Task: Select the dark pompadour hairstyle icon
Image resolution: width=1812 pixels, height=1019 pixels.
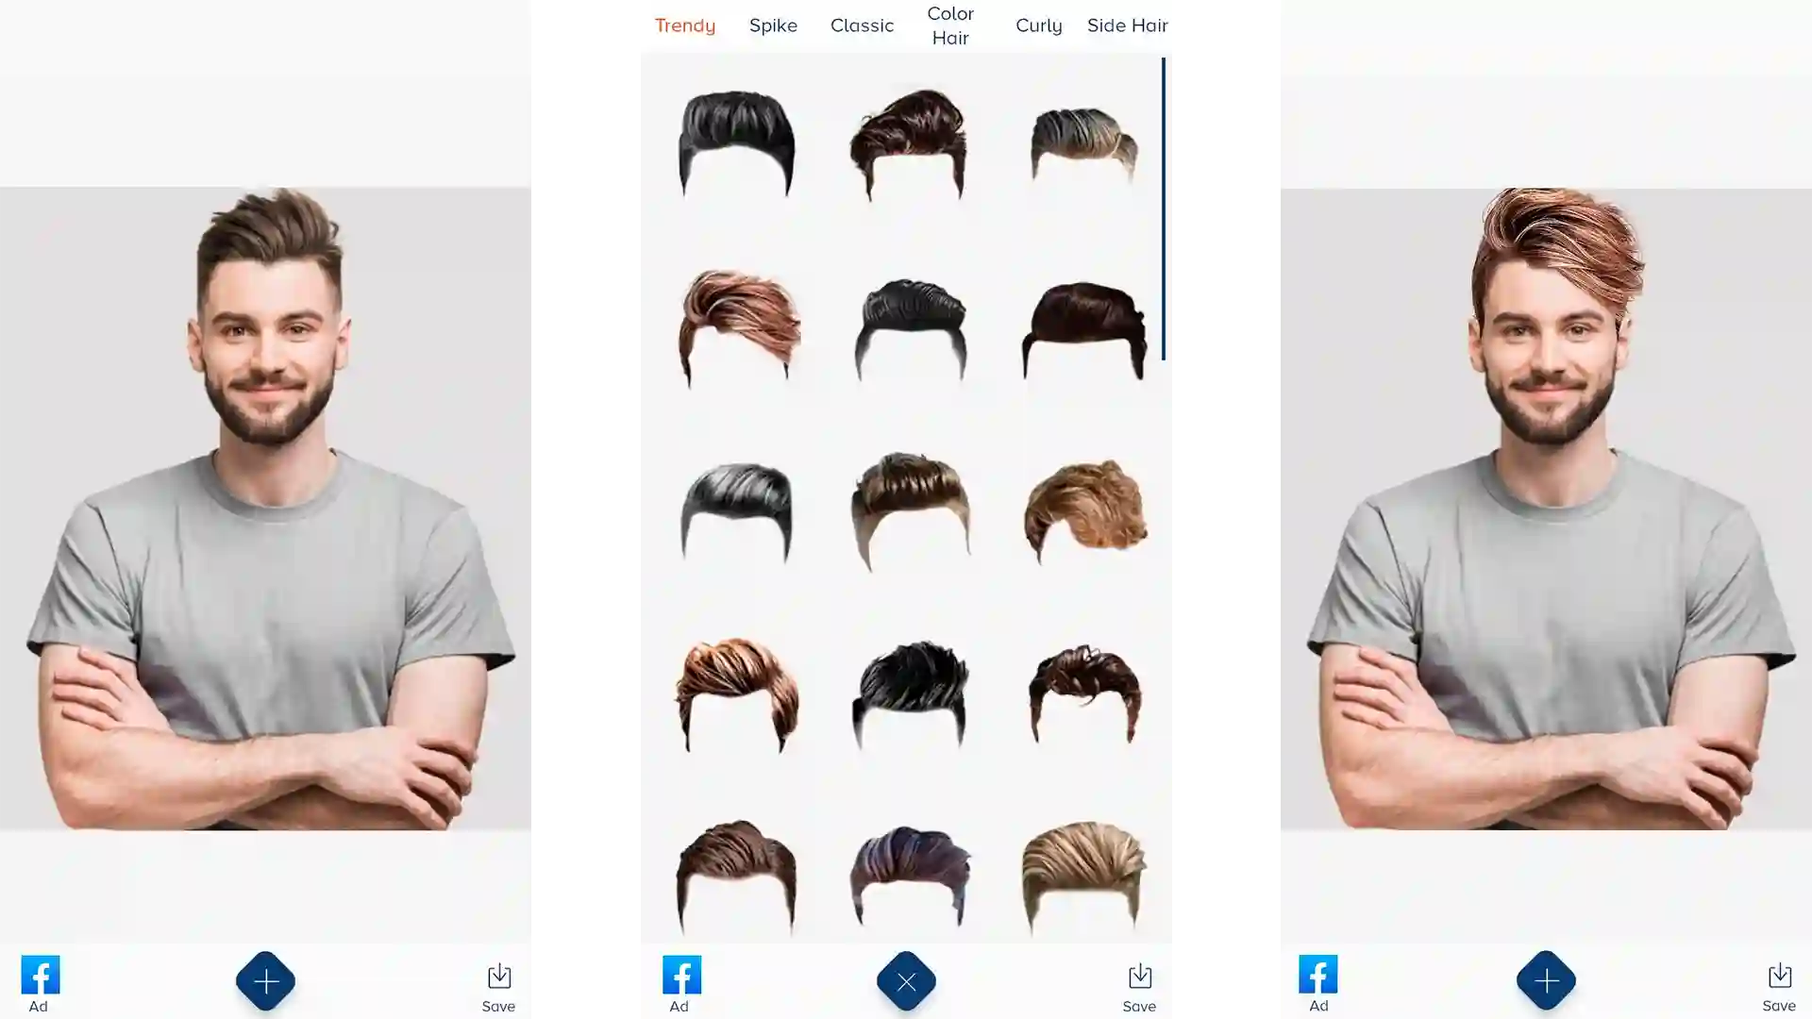Action: point(735,142)
